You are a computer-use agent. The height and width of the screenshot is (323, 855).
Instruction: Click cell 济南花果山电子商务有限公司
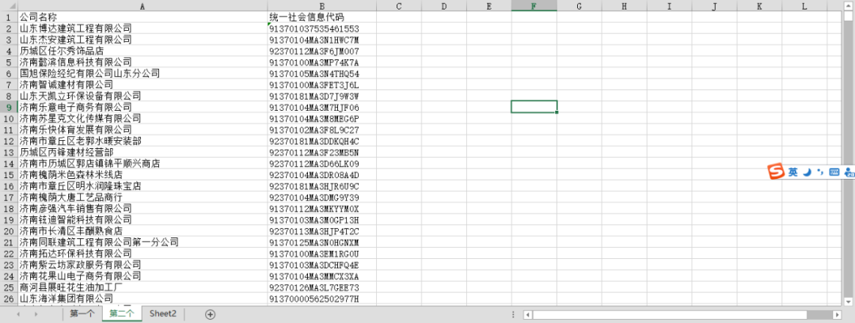142,276
